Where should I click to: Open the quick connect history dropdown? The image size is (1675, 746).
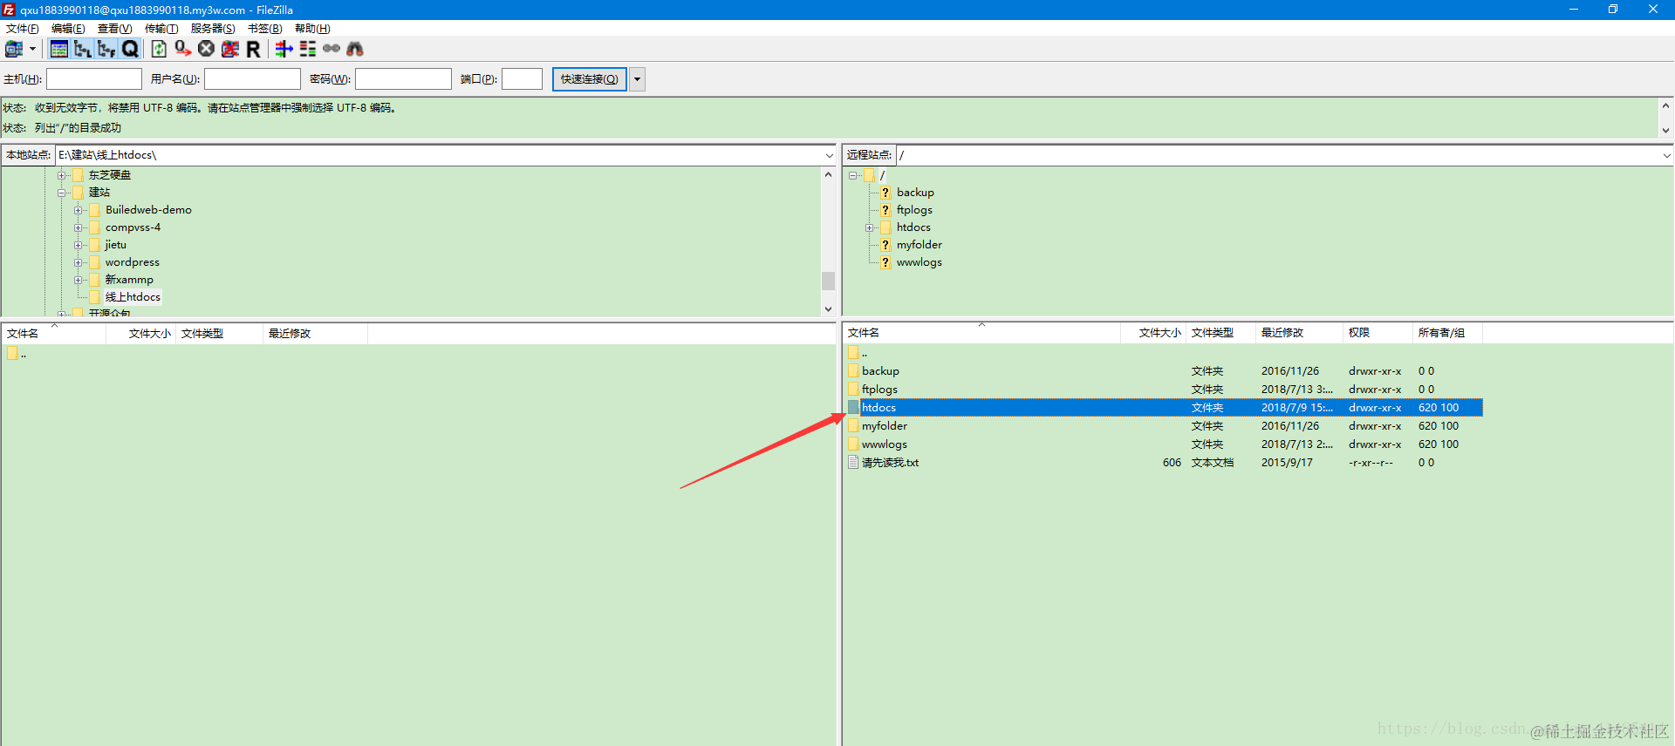pos(637,79)
